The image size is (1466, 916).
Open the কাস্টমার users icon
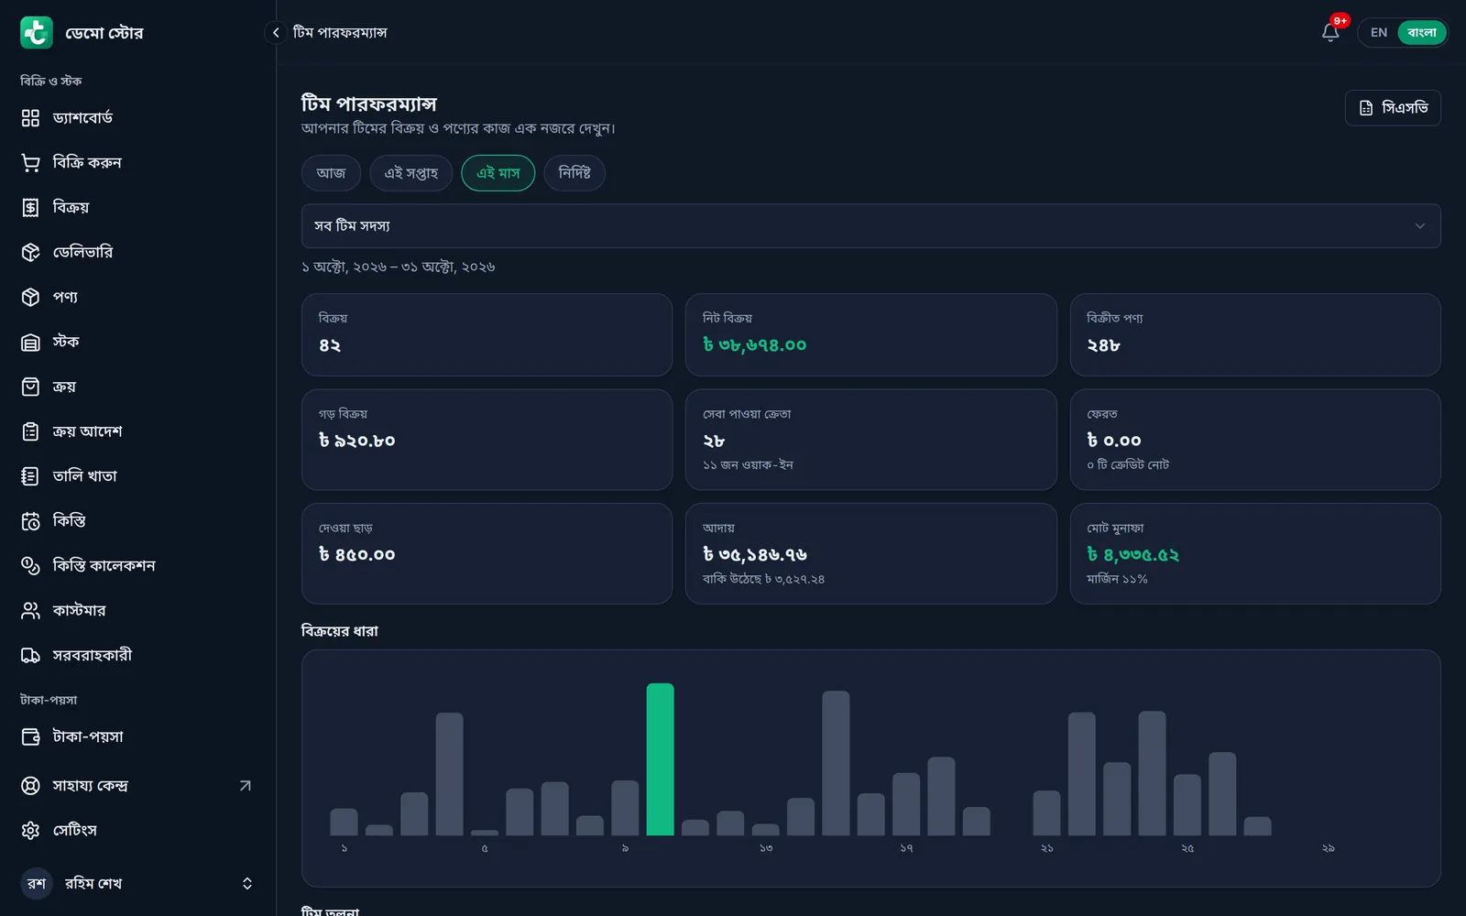pos(30,611)
